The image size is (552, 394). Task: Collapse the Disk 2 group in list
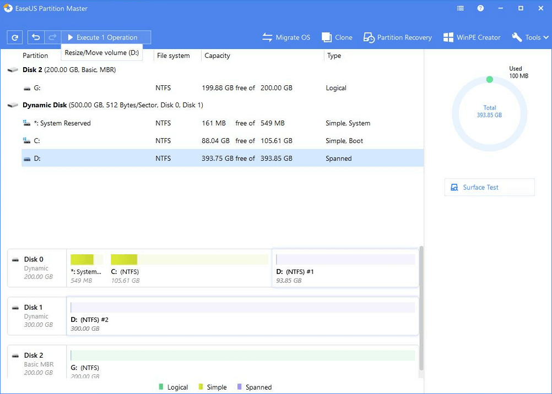[x=13, y=70]
